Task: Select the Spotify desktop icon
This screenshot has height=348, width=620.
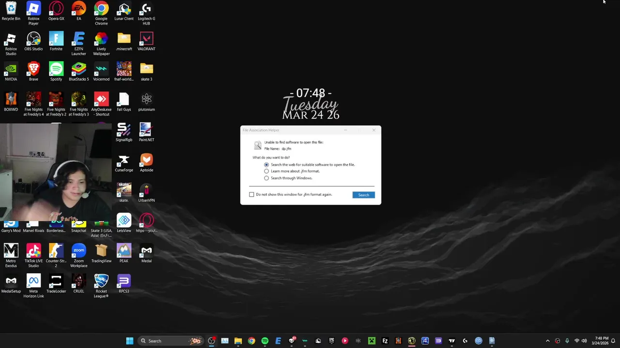Action: click(56, 72)
